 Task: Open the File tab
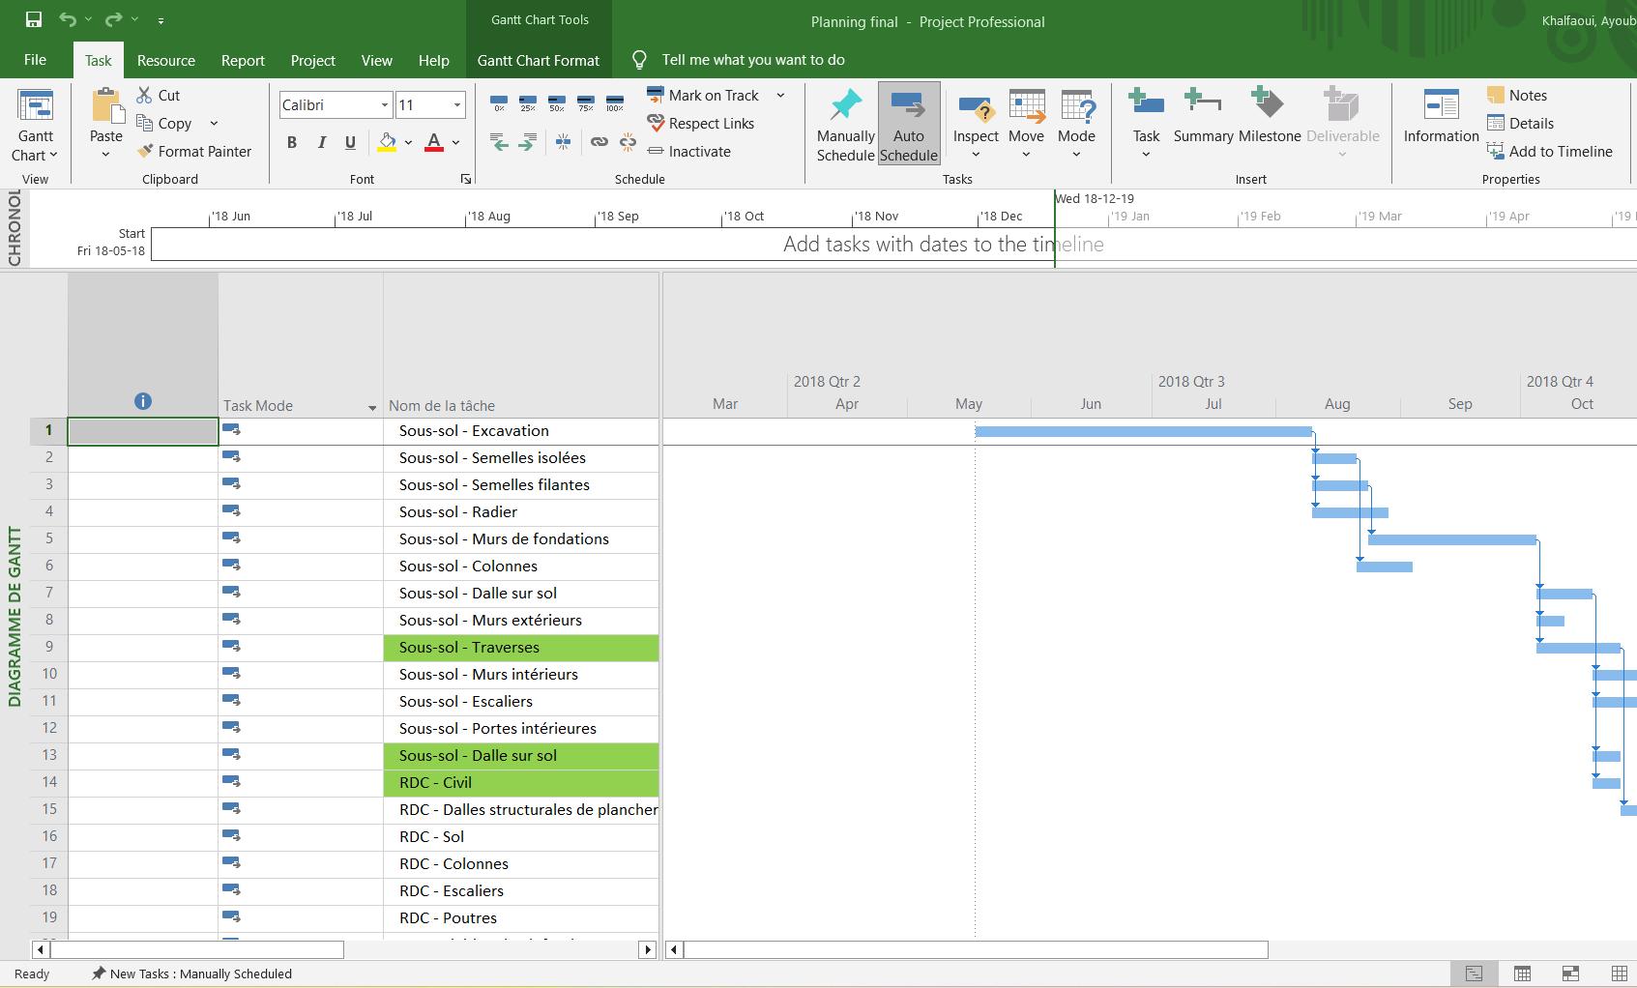[x=35, y=60]
